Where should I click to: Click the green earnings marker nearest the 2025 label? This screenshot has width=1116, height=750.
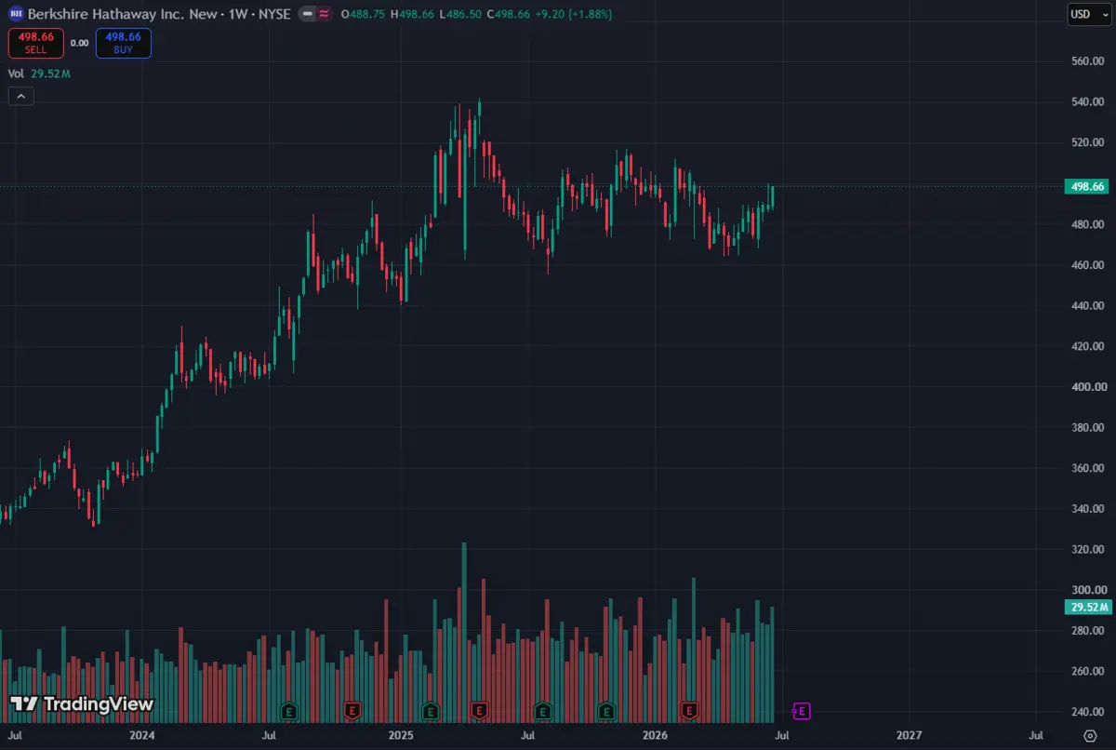(x=431, y=711)
